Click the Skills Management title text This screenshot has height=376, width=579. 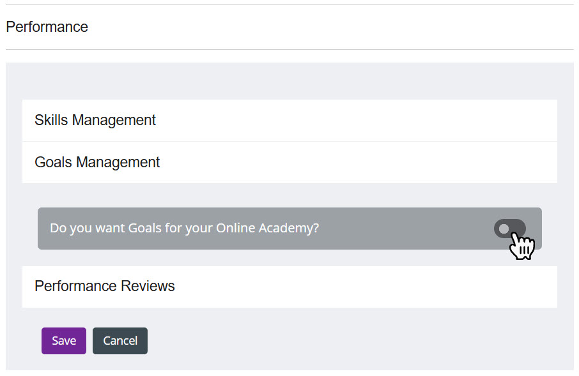click(95, 120)
